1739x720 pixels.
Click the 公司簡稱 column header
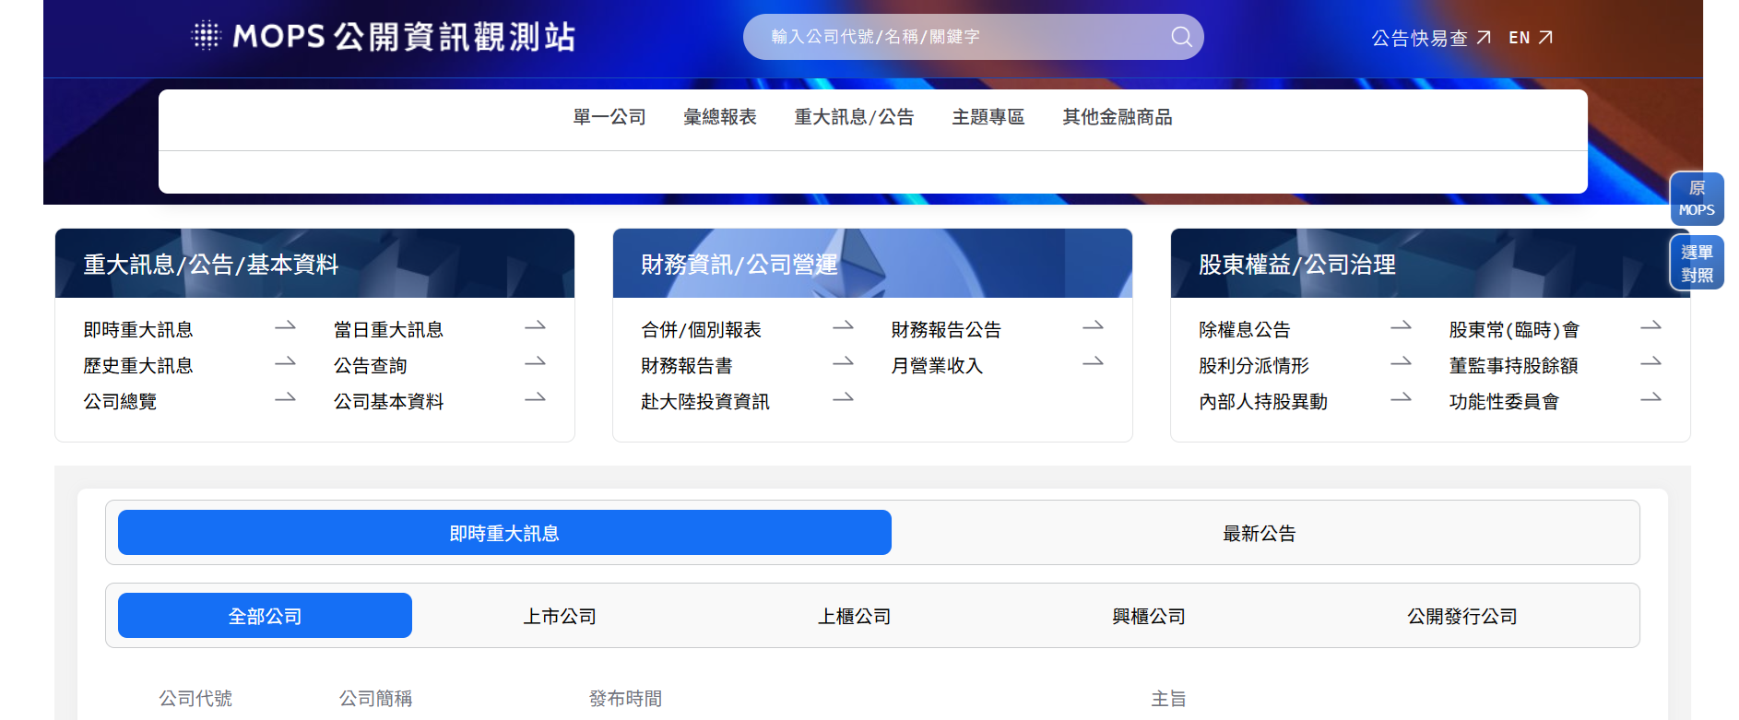point(375,699)
